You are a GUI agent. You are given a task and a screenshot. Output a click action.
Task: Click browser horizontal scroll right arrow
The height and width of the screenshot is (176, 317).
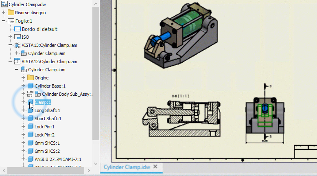pos(89,171)
